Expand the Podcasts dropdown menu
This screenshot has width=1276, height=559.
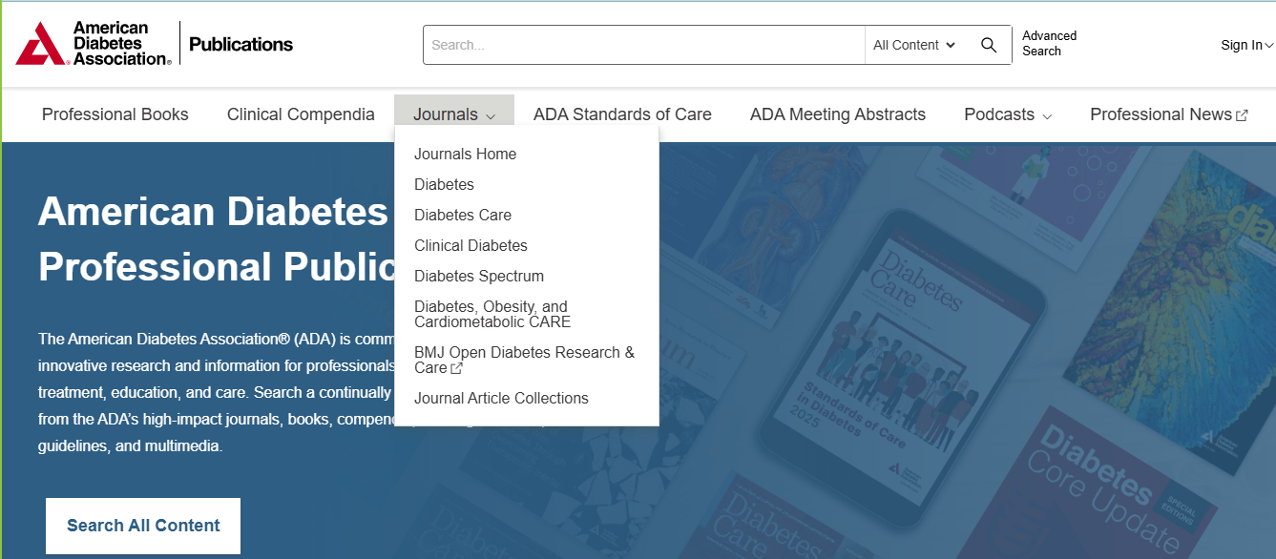(1008, 114)
